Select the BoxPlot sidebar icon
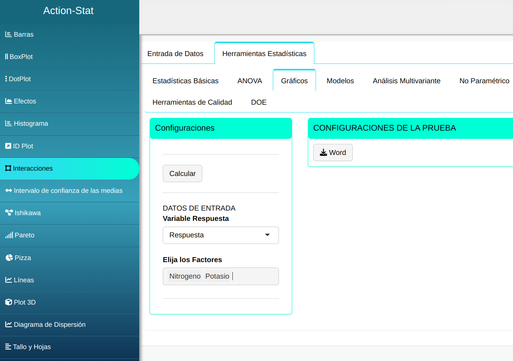The height and width of the screenshot is (361, 513). 7,57
